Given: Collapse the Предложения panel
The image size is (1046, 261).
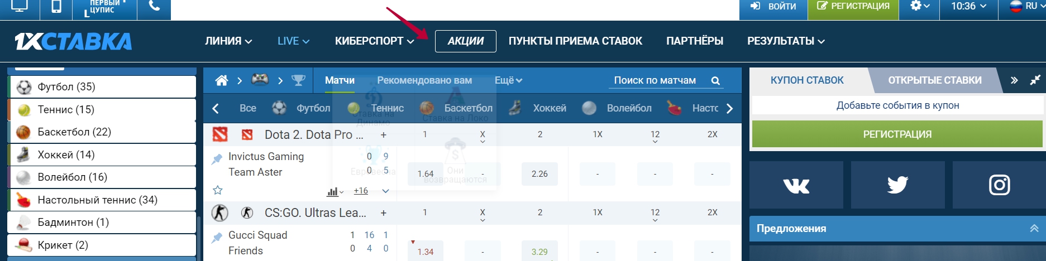Looking at the screenshot, I should 1034,228.
